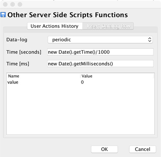Click into the Time [ms] input field

click(100, 64)
